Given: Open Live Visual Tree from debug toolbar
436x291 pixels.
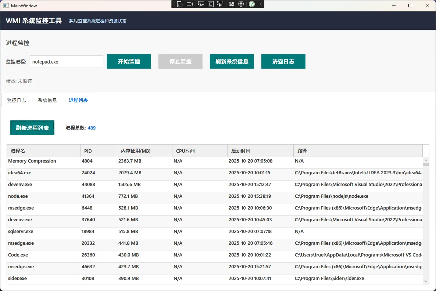Looking at the screenshot, I should tap(180, 4).
